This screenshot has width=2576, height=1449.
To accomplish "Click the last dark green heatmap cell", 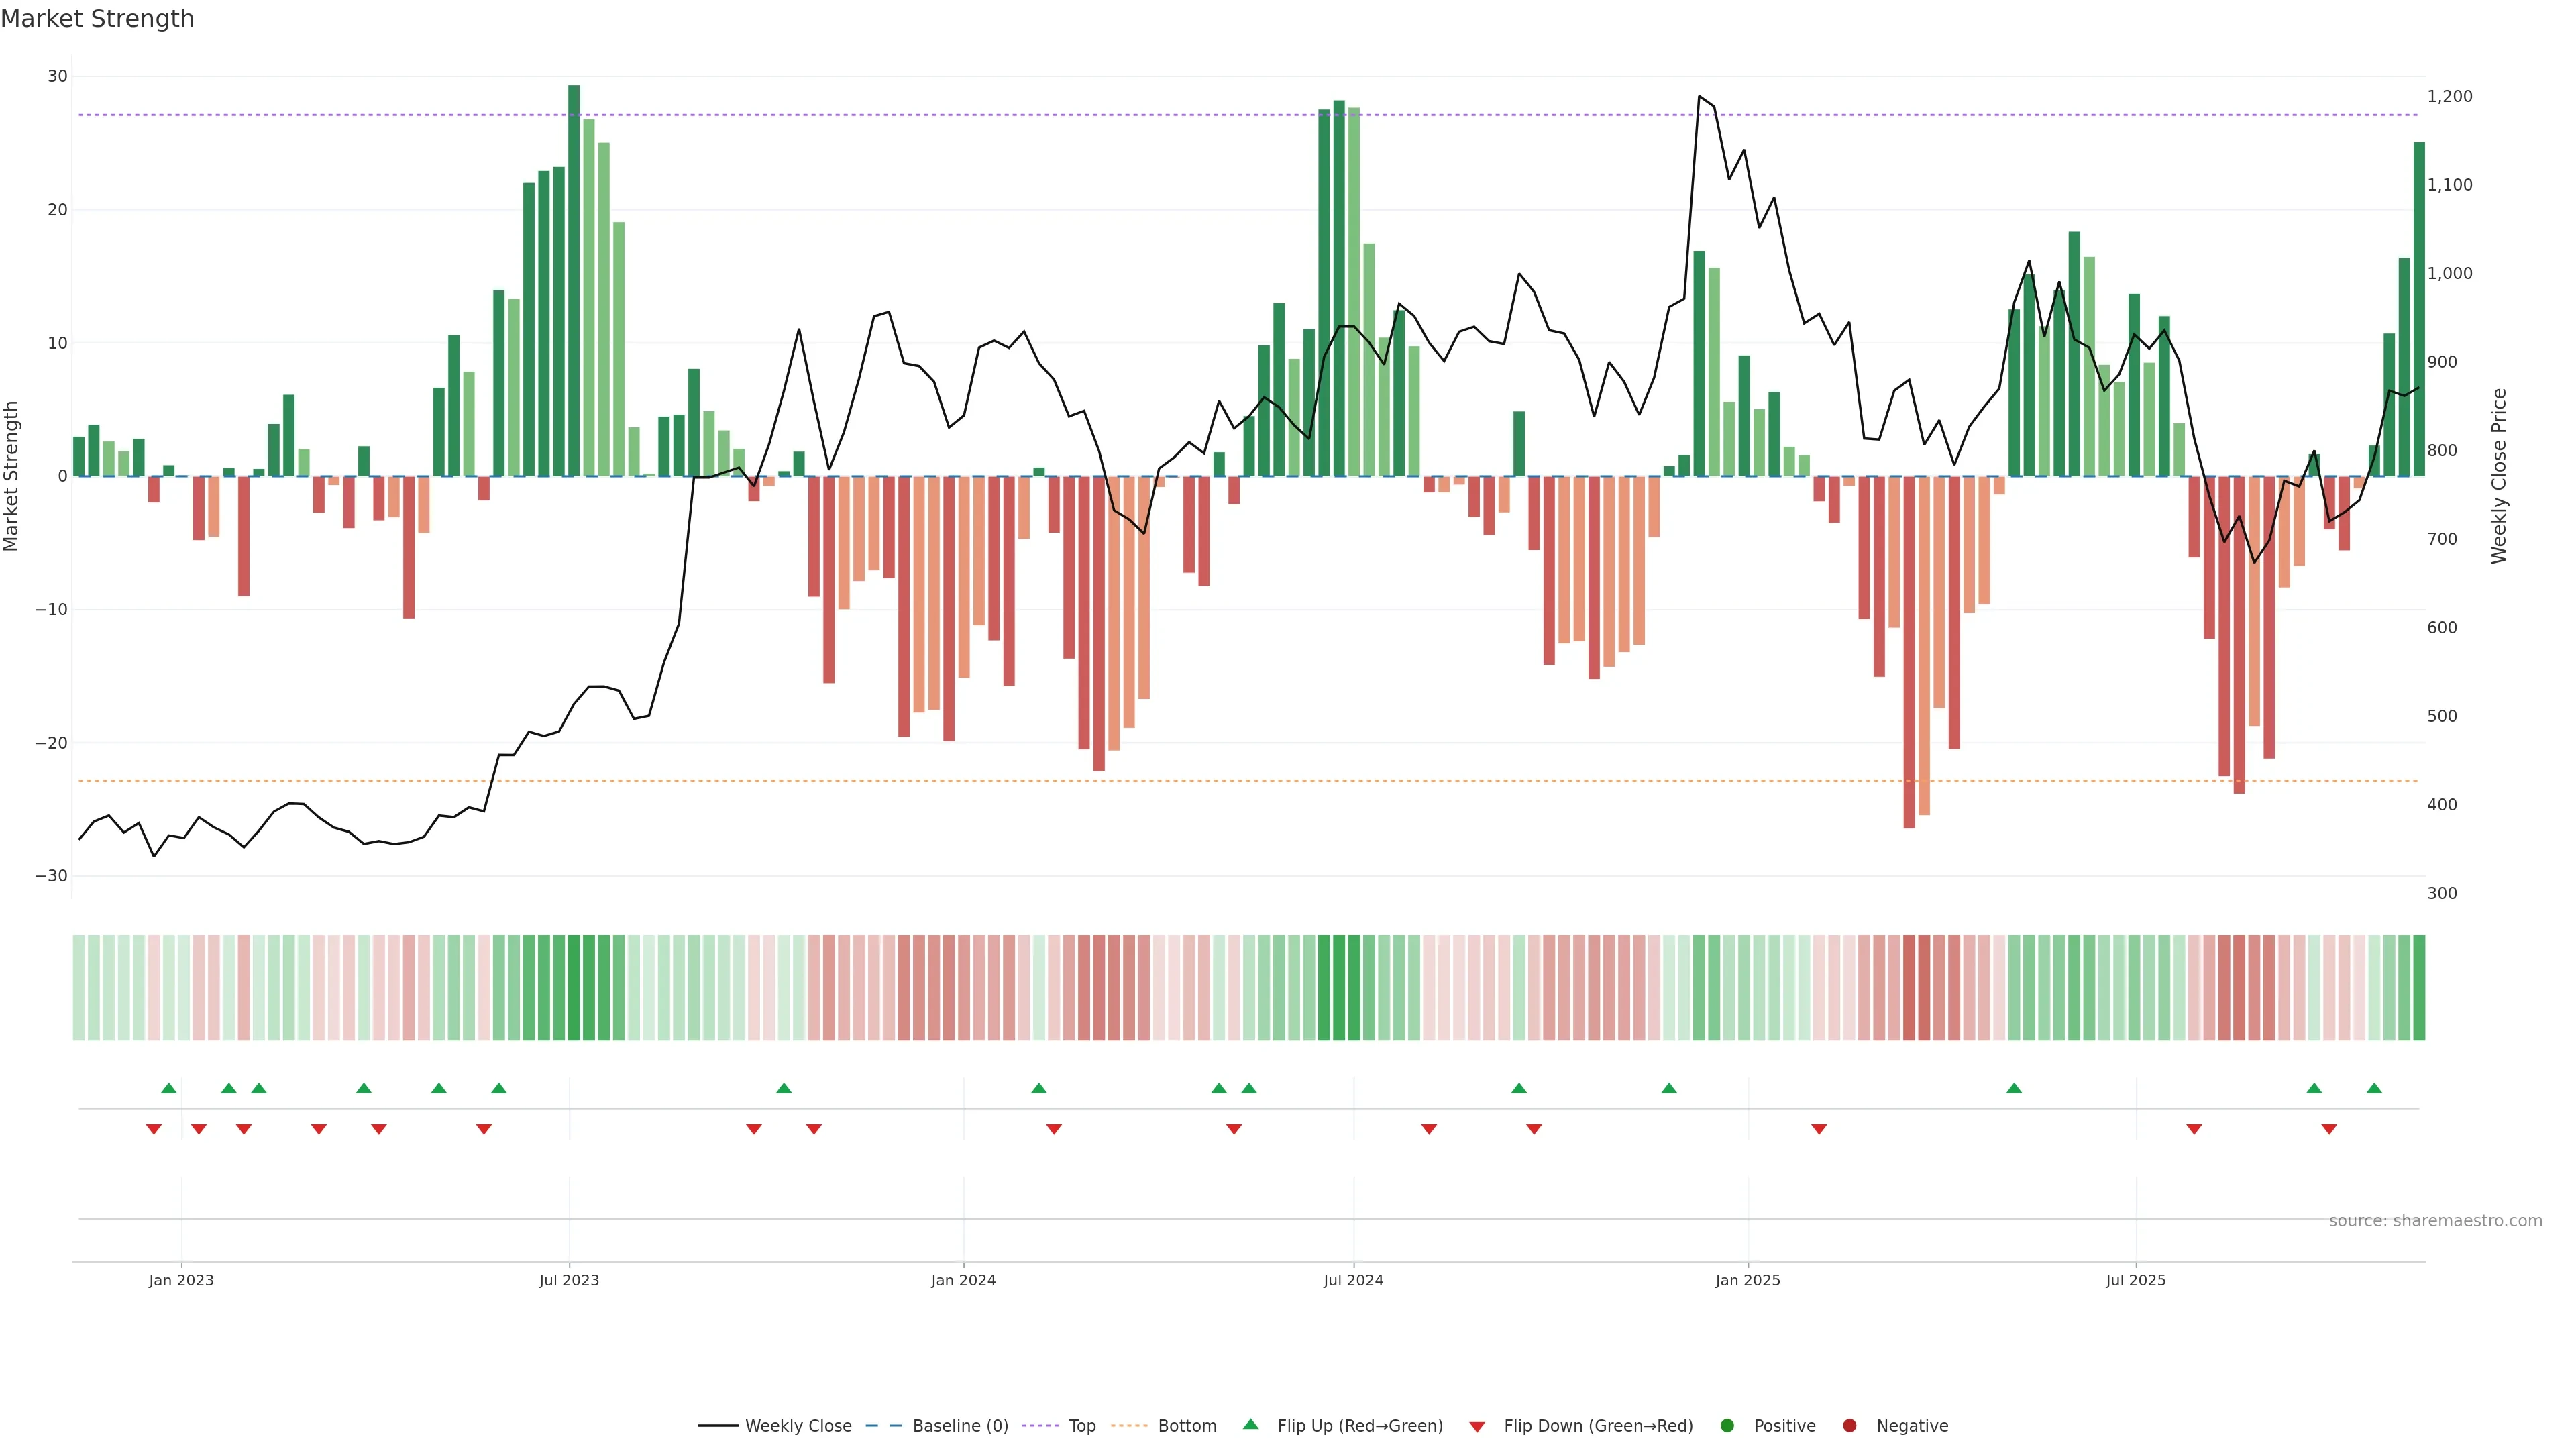I will 2419,988.
